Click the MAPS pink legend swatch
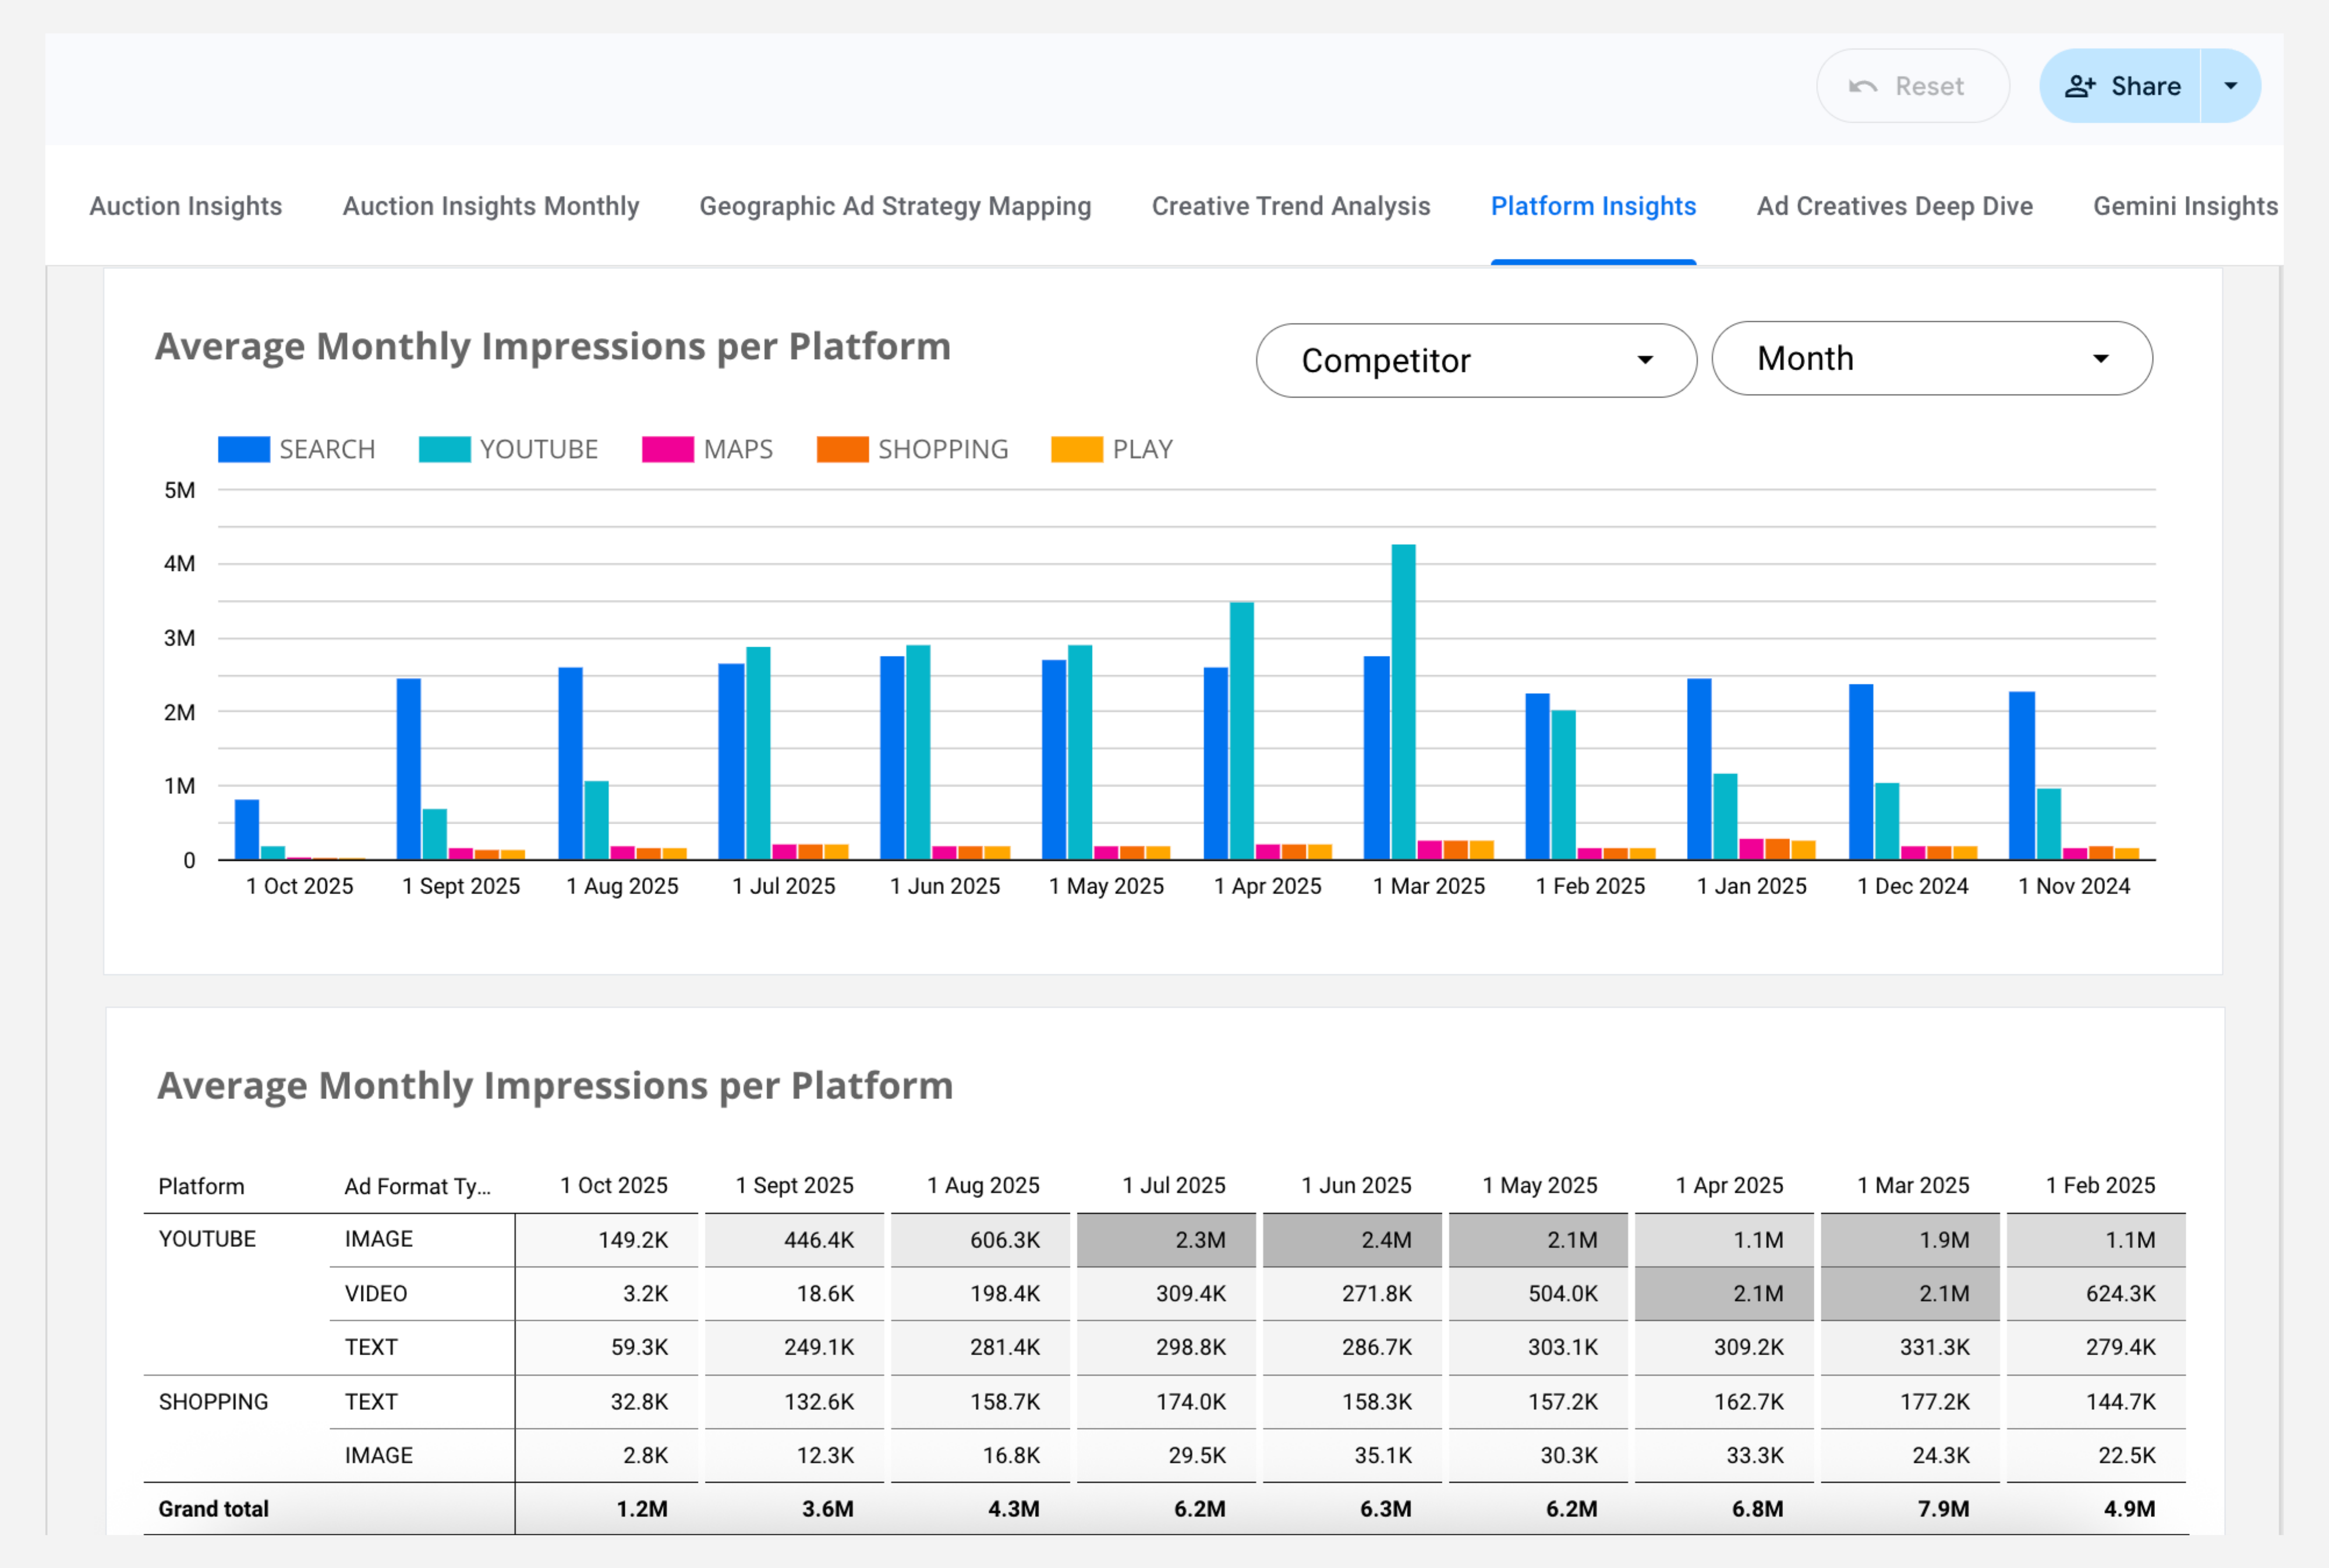 pos(667,450)
